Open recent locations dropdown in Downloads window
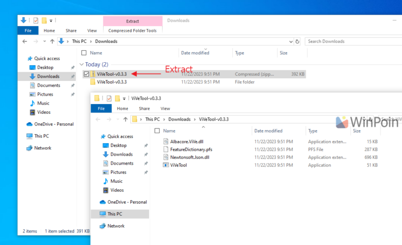This screenshot has width=402, height=245. [44, 41]
